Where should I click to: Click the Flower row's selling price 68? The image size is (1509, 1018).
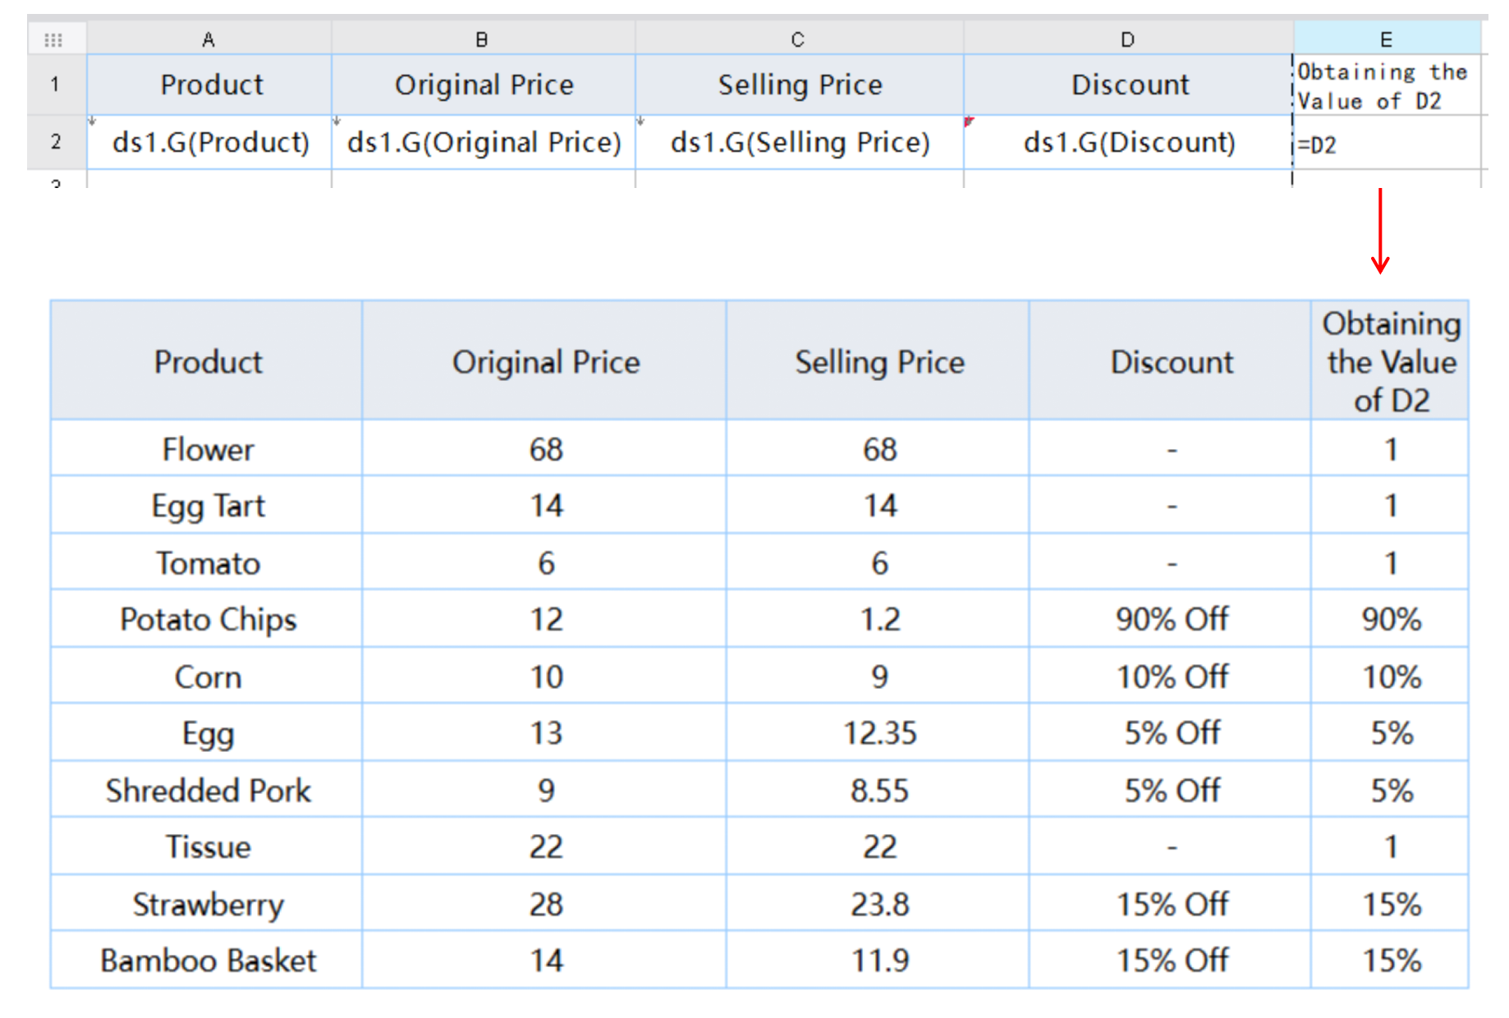tap(879, 449)
